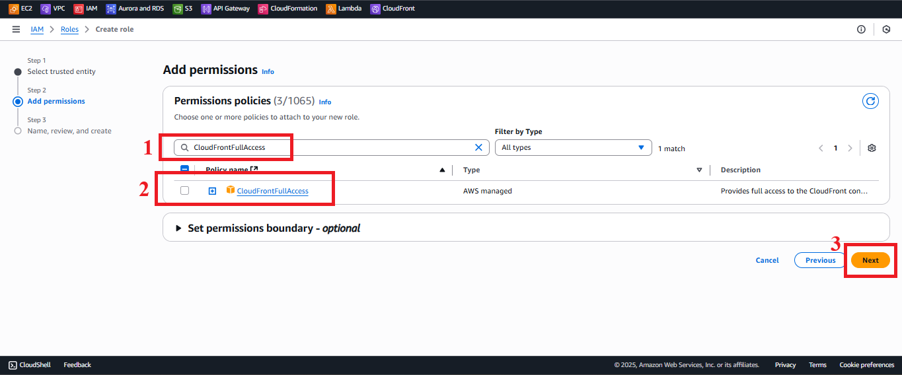Check the CloudFrontFullAccess policy checkbox

coord(184,190)
